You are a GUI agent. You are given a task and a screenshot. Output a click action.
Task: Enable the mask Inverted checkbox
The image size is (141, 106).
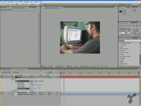(x=38, y=81)
